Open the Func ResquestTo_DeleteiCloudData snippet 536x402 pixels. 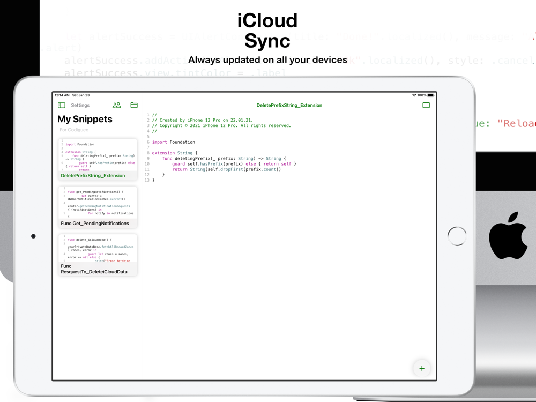tap(98, 255)
